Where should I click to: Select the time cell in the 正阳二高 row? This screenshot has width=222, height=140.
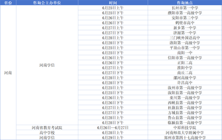[x=113, y=63]
